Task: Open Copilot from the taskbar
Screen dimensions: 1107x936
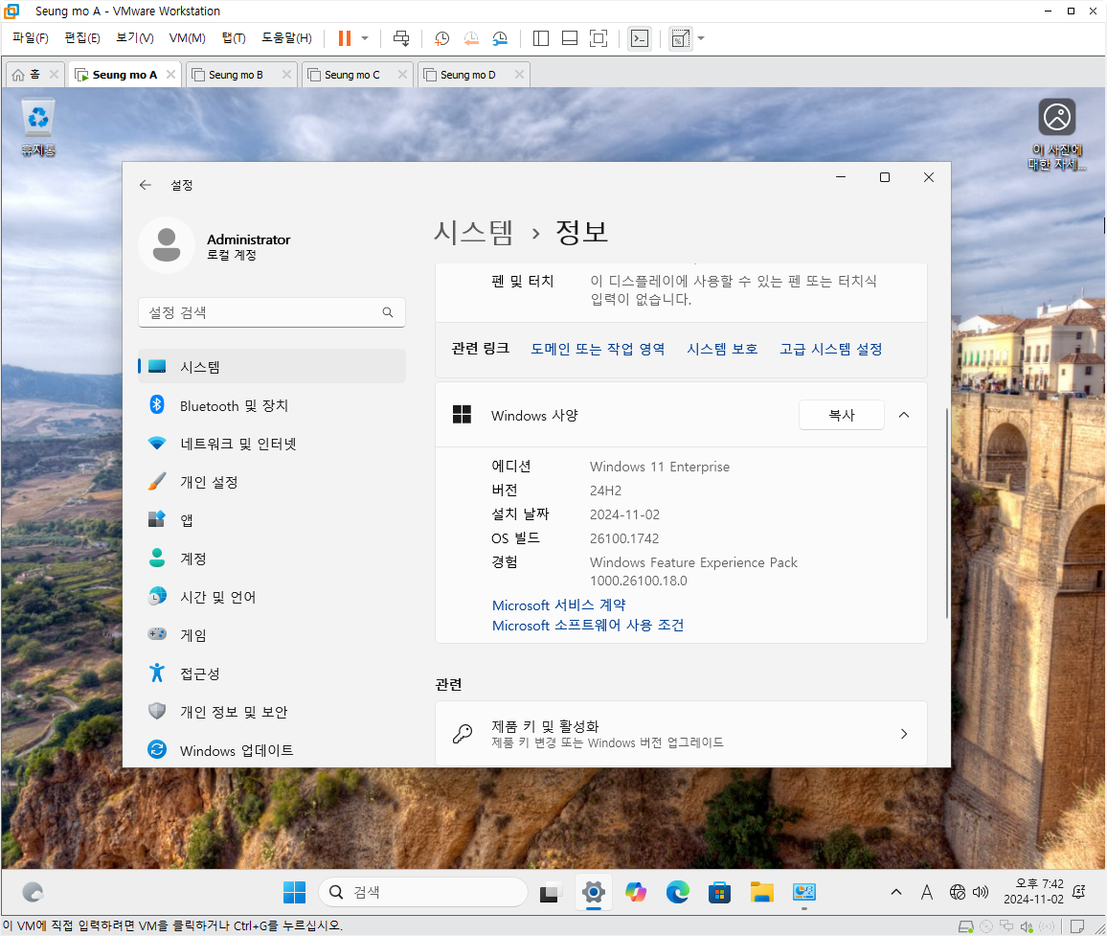Action: 636,892
